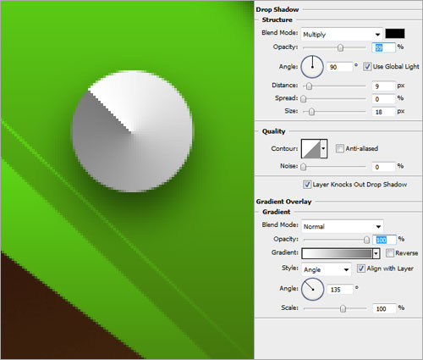Screen dimensions: 423x360
Task: Click the Drop Shadow Angle input showing 90
Action: (339, 67)
